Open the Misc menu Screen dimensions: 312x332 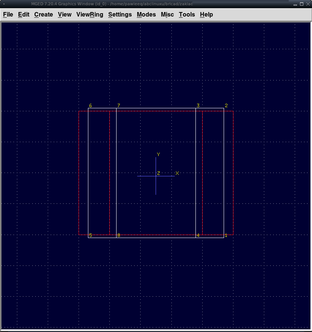coord(167,15)
